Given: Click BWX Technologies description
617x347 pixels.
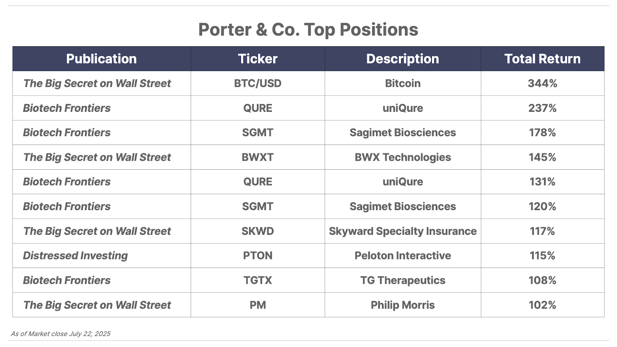Looking at the screenshot, I should [403, 157].
